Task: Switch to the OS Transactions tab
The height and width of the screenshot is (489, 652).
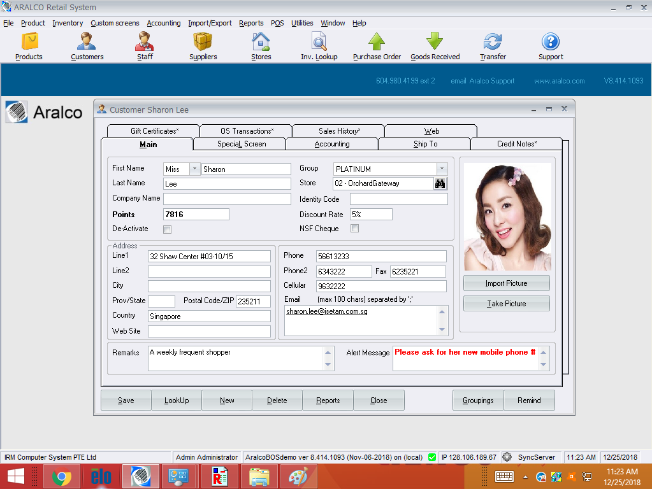Action: click(247, 131)
